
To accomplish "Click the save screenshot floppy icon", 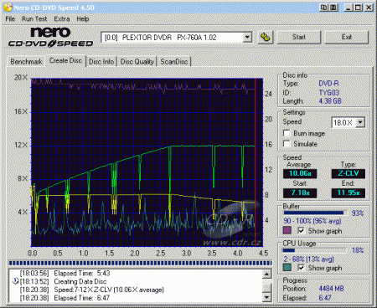I will coord(333,8).
